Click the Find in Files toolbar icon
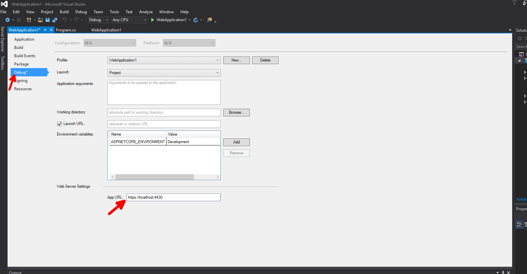527x274 pixels. [x=209, y=20]
